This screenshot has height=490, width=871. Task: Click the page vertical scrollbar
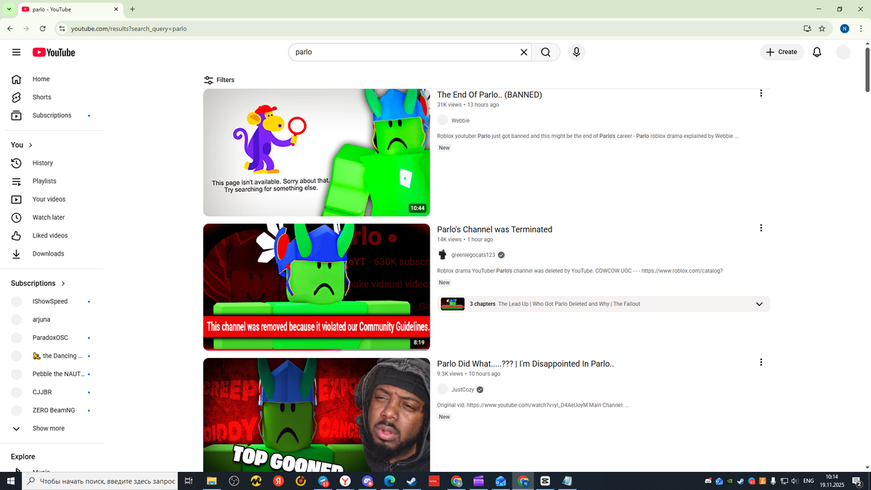pos(867,69)
